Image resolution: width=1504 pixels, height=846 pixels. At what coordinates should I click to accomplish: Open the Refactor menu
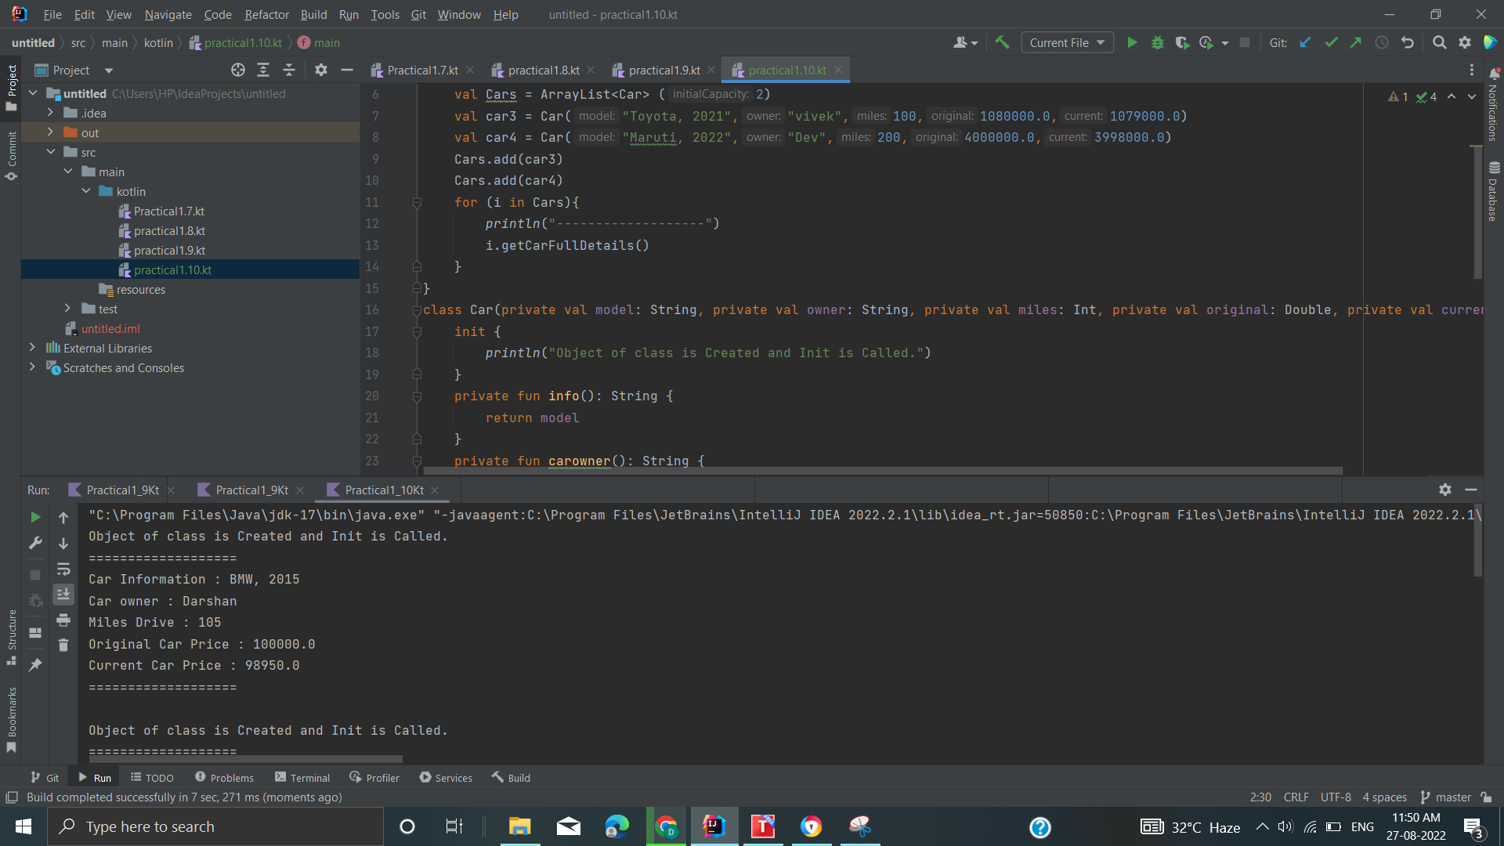click(266, 14)
